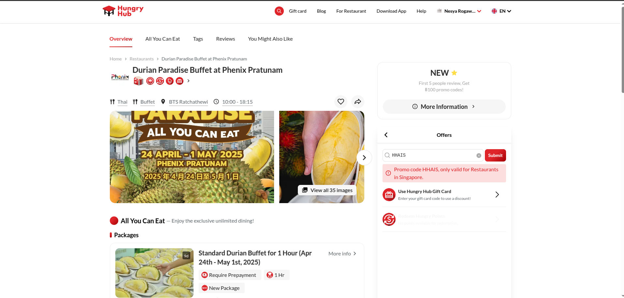Screen dimensions: 624x298
Task: Expand More Information about new reviews
Action: point(444,107)
